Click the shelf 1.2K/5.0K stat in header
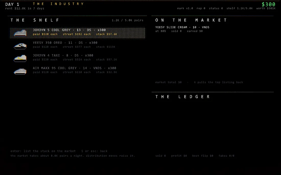281x175 pixels. pos(239,8)
